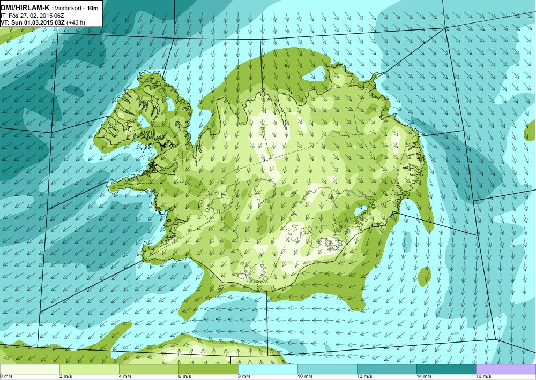This screenshot has width=536, height=380.
Task: Click the '4 m/s' legend label
Action: (125, 376)
